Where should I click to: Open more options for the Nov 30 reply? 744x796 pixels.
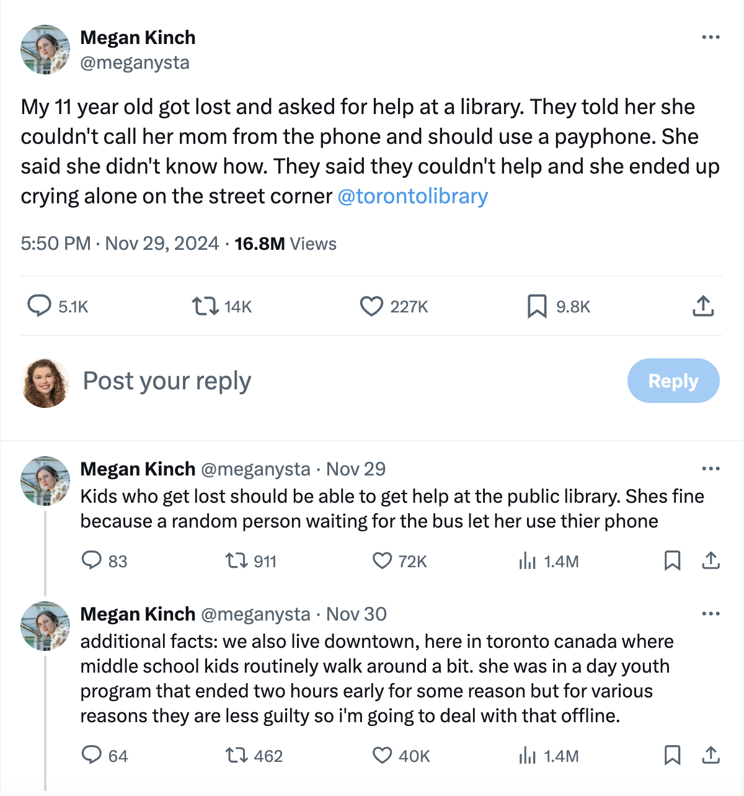point(709,614)
